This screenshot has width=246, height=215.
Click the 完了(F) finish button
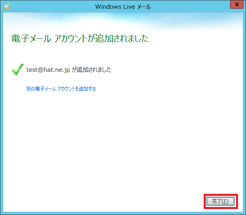tap(220, 201)
